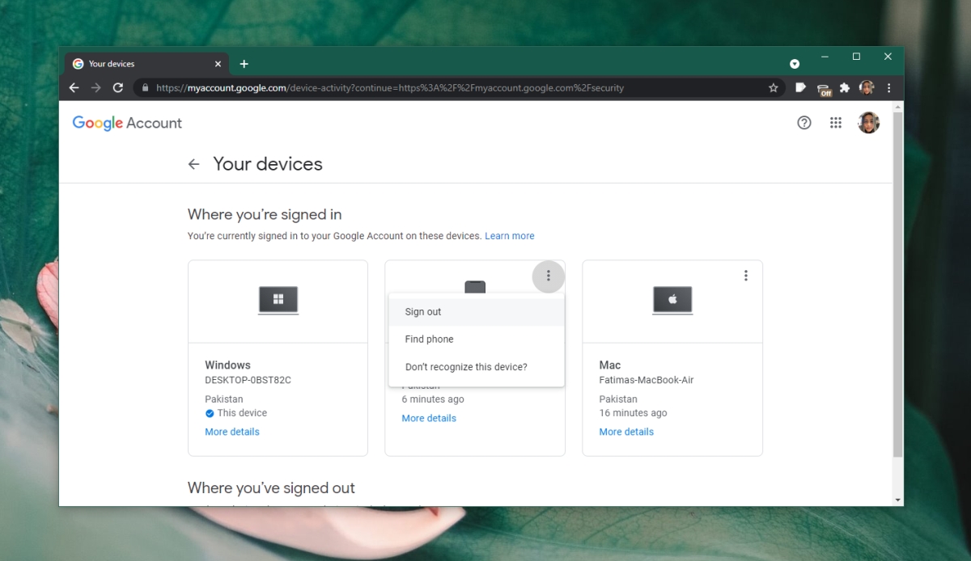The height and width of the screenshot is (561, 971).
Task: Bookmark this page with the star icon
Action: pos(774,87)
